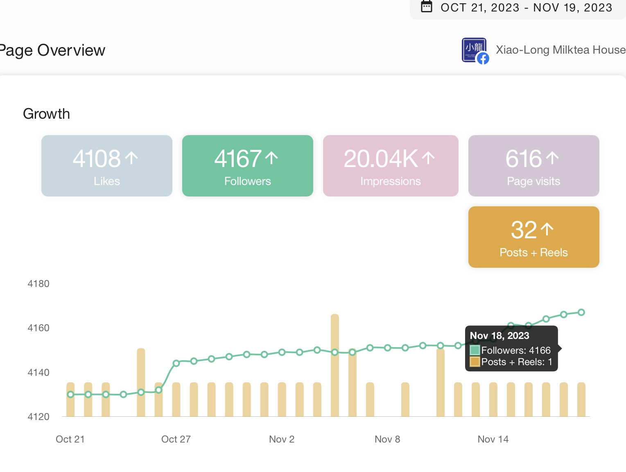This screenshot has height=472, width=626.
Task: Toggle the 4108 Likes metric card
Action: click(106, 166)
